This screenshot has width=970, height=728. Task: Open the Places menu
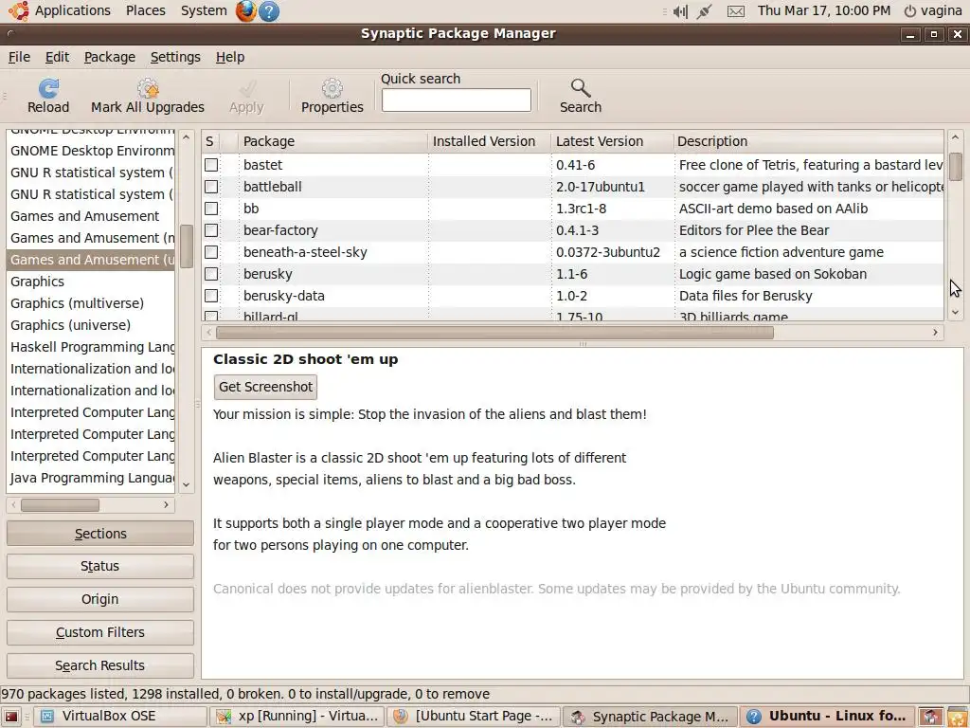[145, 10]
